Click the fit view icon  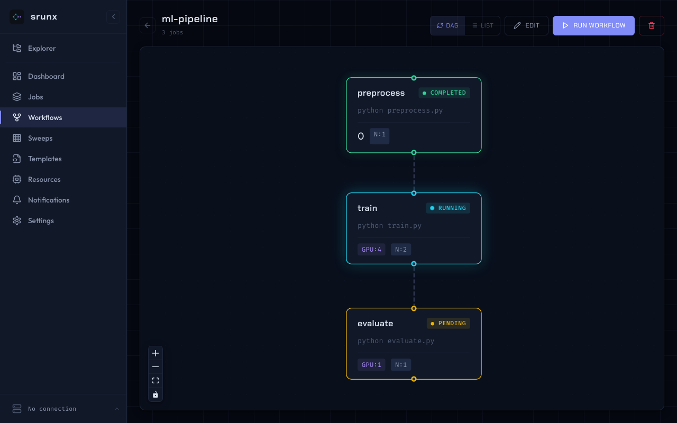[x=155, y=381]
